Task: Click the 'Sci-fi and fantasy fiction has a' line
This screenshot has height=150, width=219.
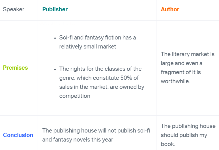Action: point(98,37)
